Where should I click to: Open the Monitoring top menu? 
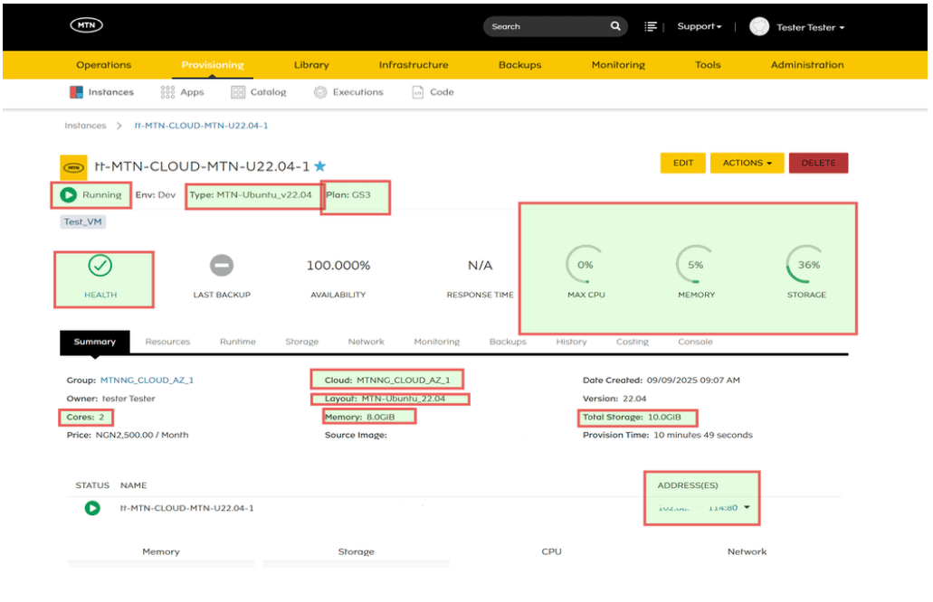618,65
